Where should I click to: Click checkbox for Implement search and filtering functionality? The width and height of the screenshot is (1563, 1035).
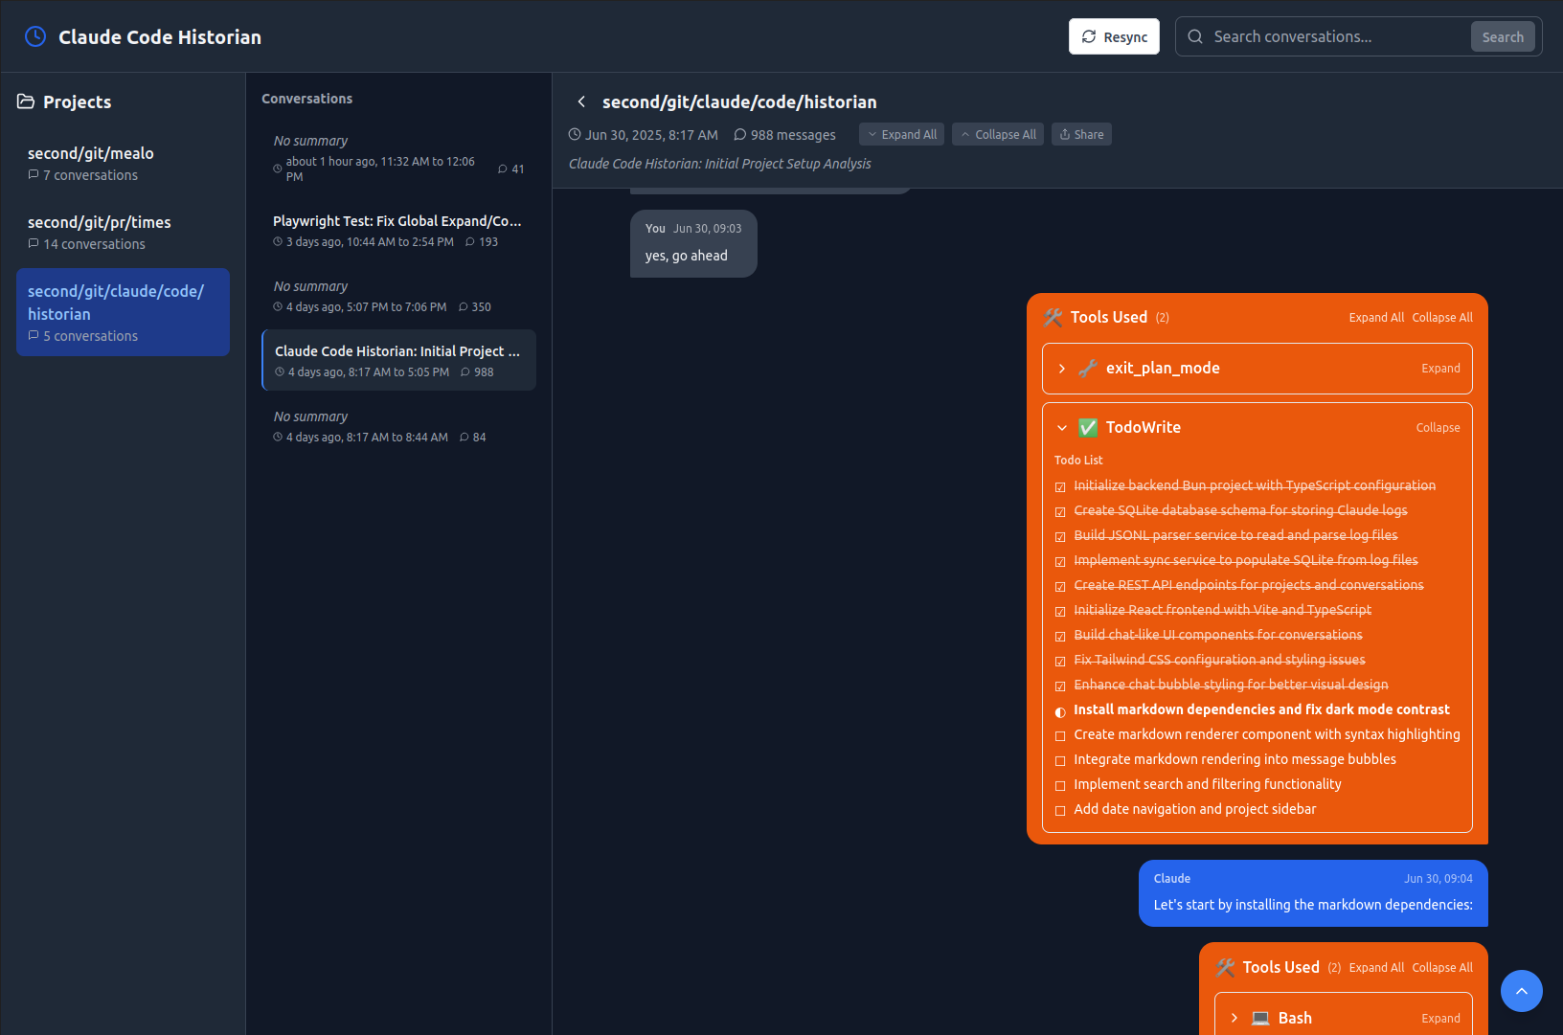[1060, 785]
